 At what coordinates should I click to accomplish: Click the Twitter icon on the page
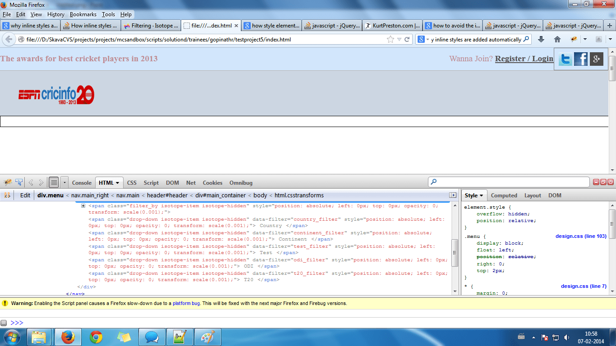pyautogui.click(x=565, y=59)
